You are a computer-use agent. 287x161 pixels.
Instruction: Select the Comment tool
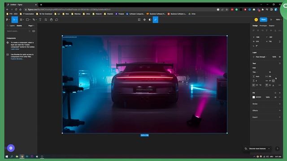(x=57, y=20)
